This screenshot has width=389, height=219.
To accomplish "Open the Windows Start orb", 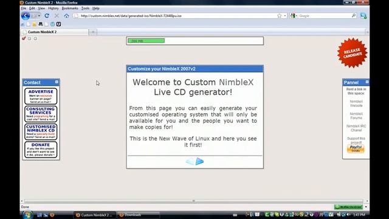I will click(27, 215).
